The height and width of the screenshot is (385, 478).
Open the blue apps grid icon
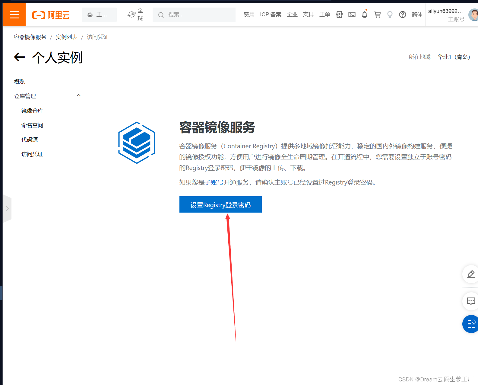point(471,324)
